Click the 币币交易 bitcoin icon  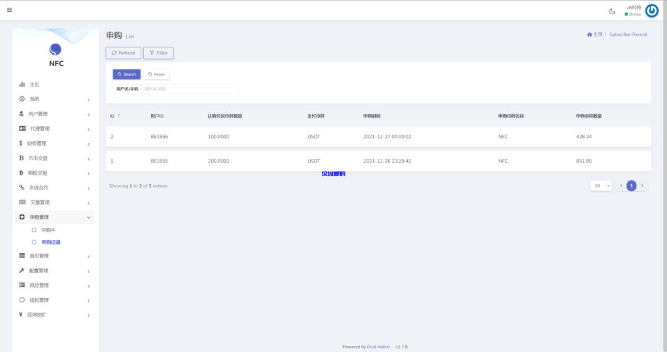click(21, 158)
